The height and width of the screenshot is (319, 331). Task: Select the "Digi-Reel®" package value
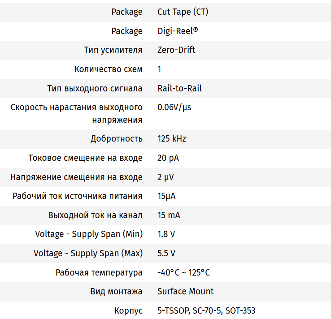click(x=178, y=31)
